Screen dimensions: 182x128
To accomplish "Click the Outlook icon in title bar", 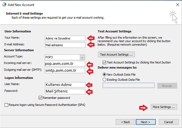I will pos(3,5).
